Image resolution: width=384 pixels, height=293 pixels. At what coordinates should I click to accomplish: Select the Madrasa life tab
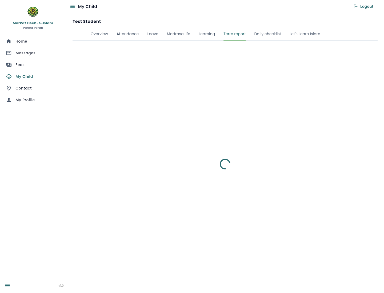(x=178, y=34)
